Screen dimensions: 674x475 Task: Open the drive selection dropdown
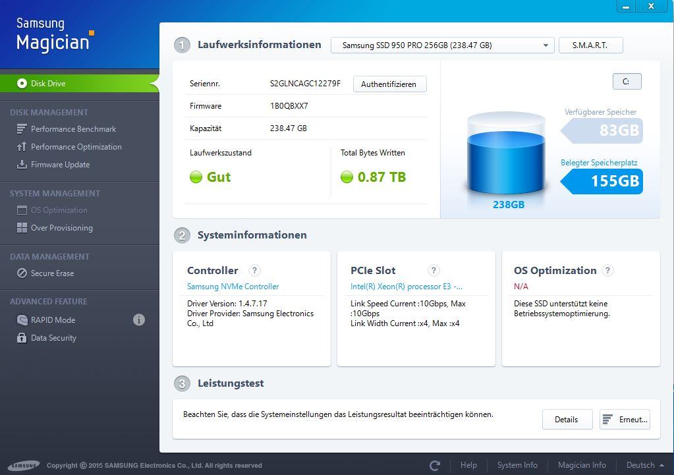[x=442, y=45]
